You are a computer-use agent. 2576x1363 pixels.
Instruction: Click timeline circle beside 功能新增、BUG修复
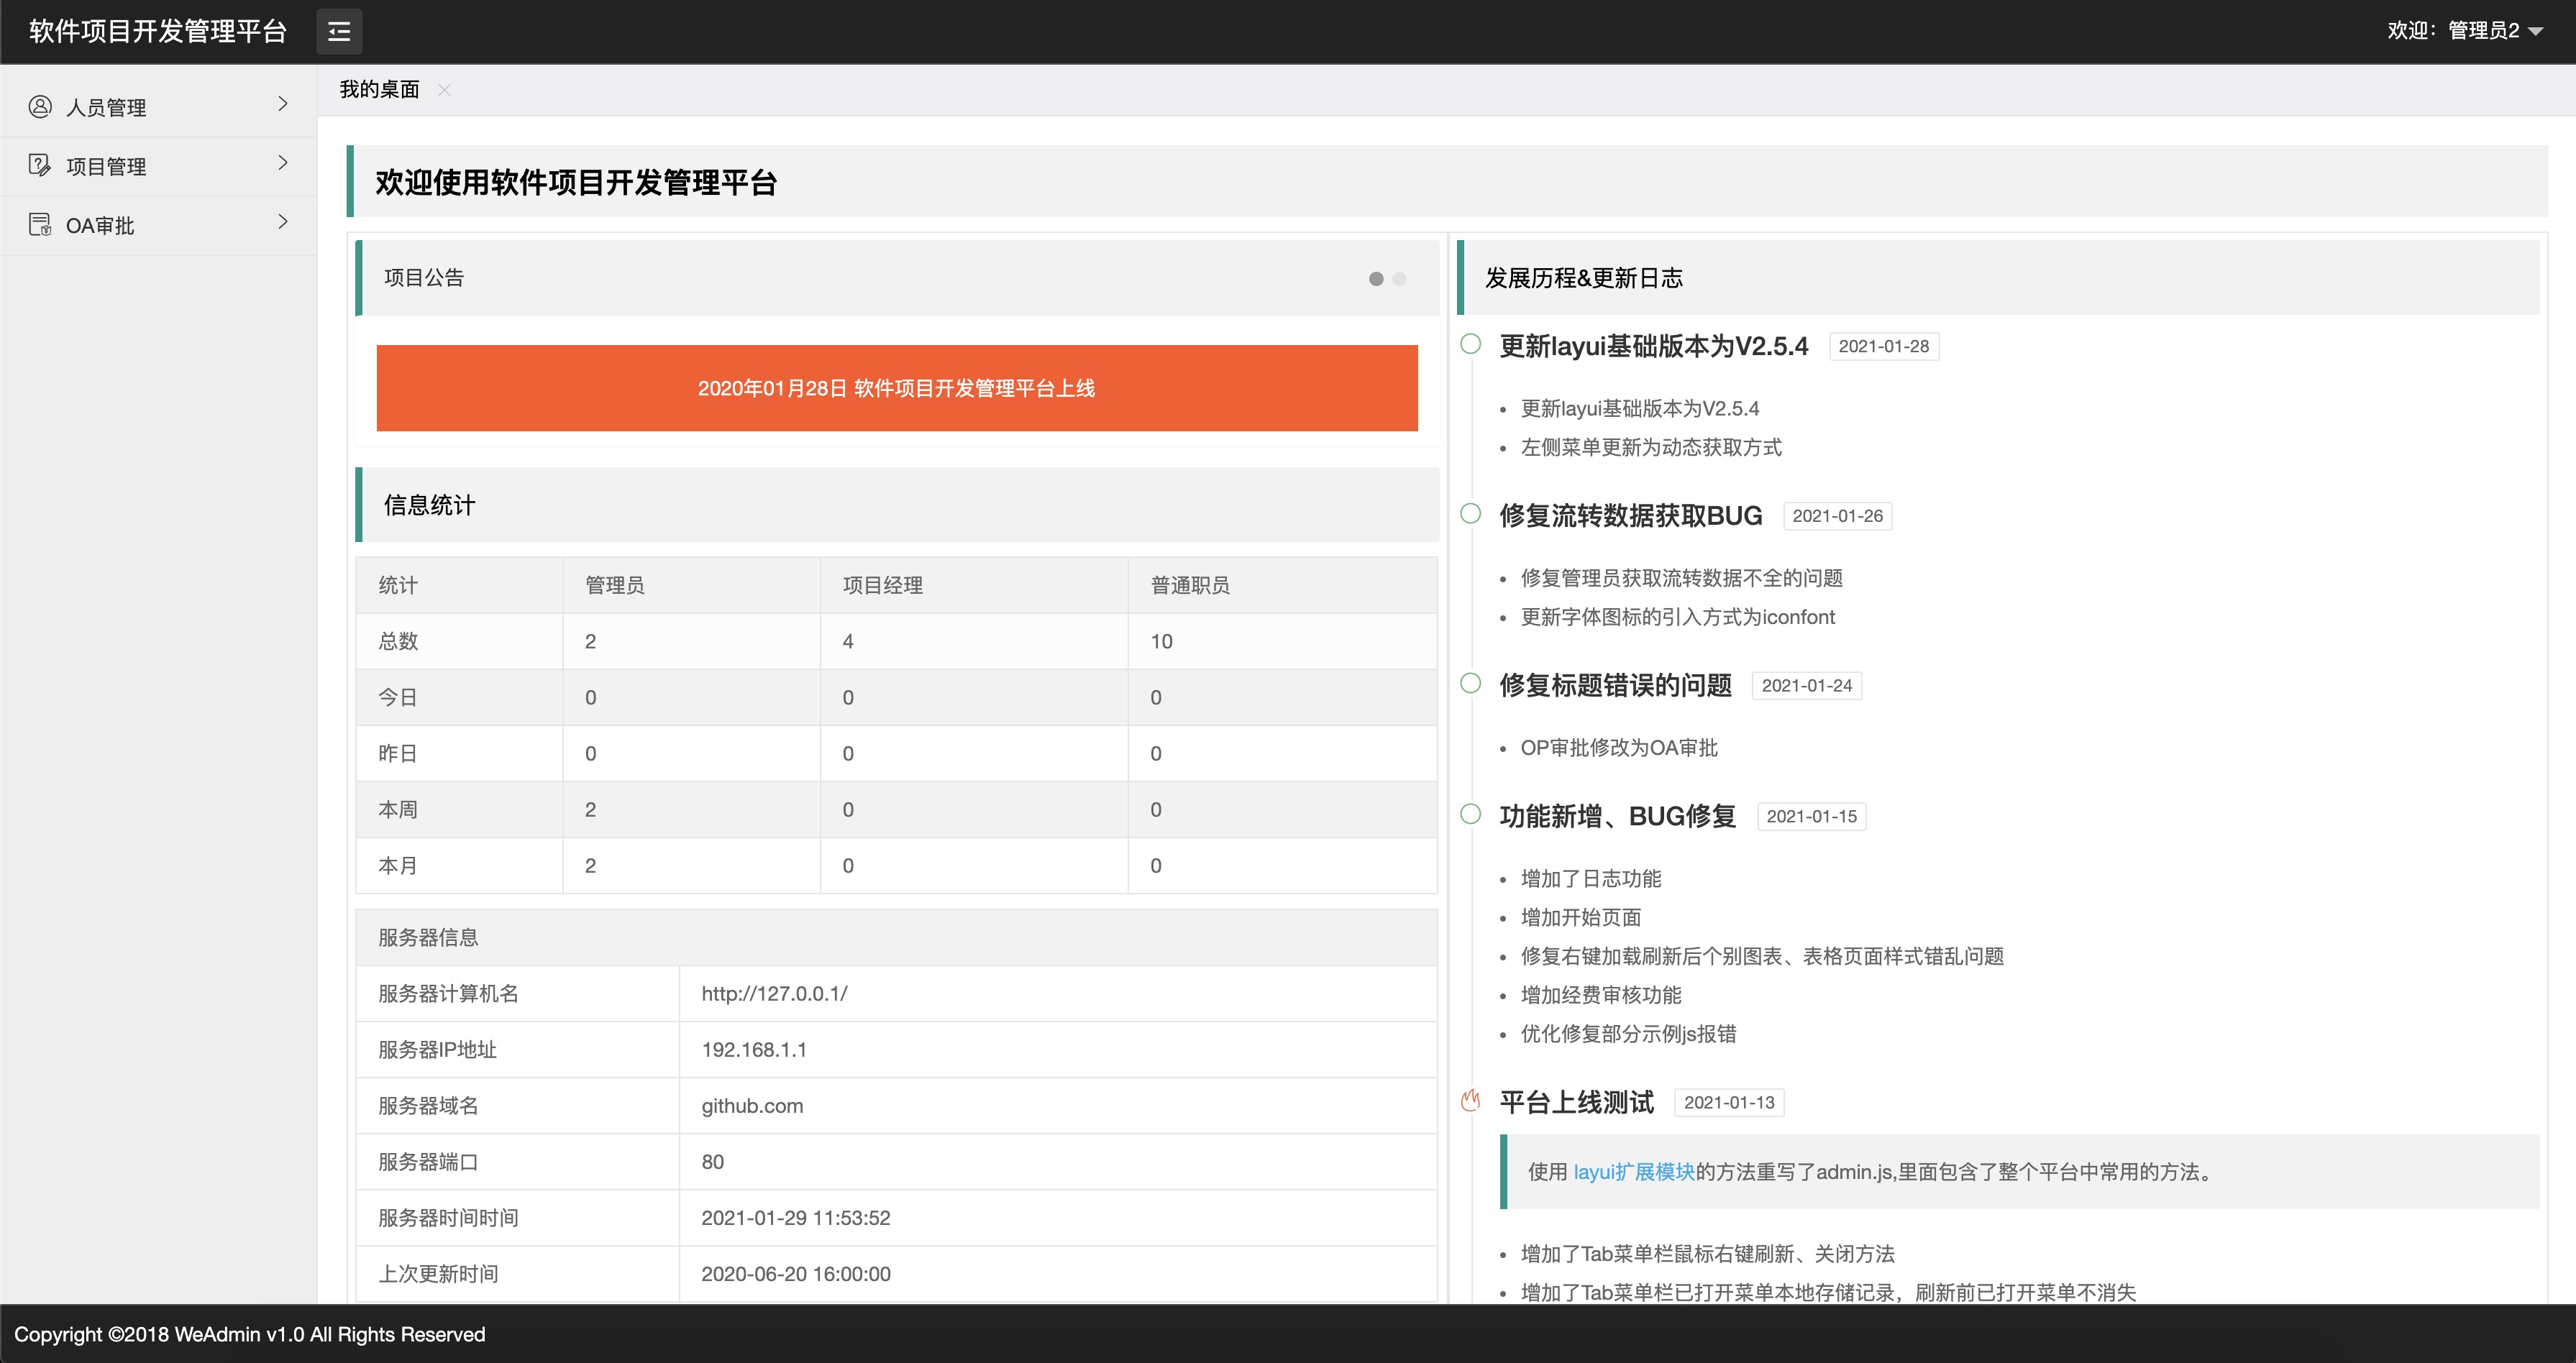coord(1470,814)
